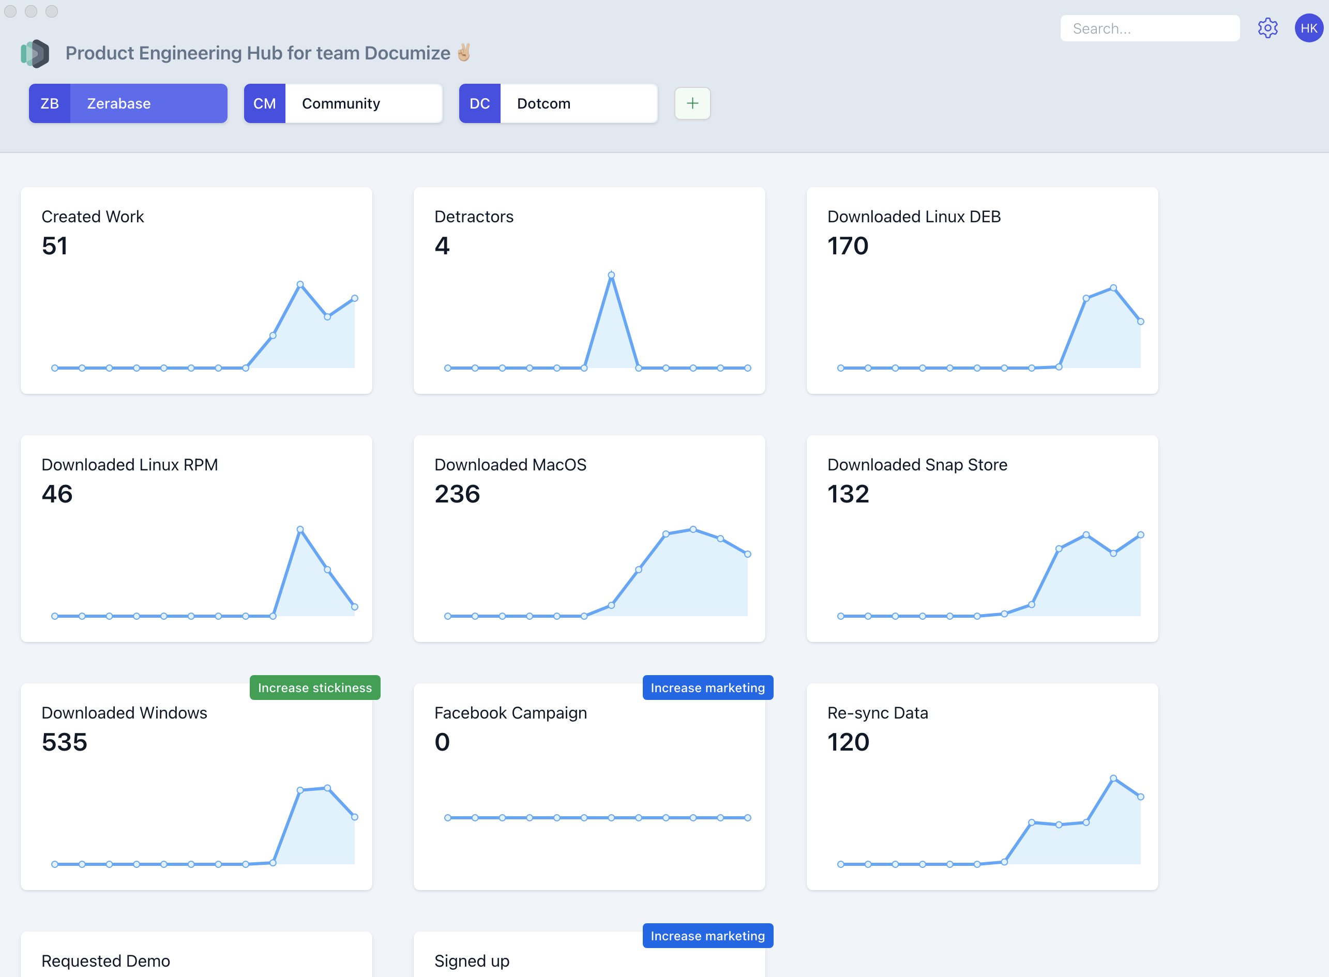The width and height of the screenshot is (1329, 977).
Task: Click the add new project icon
Action: 692,102
